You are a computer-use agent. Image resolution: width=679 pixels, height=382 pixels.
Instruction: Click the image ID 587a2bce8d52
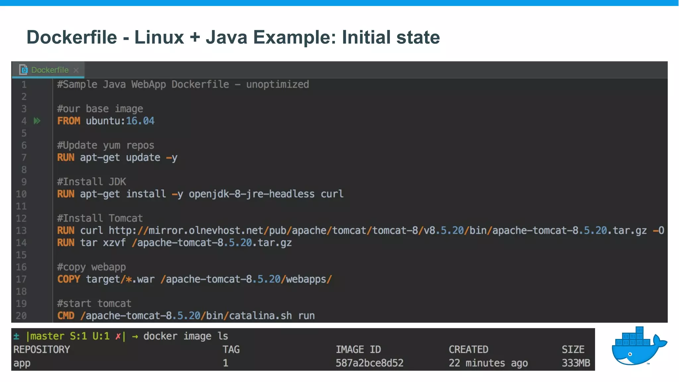(x=369, y=363)
